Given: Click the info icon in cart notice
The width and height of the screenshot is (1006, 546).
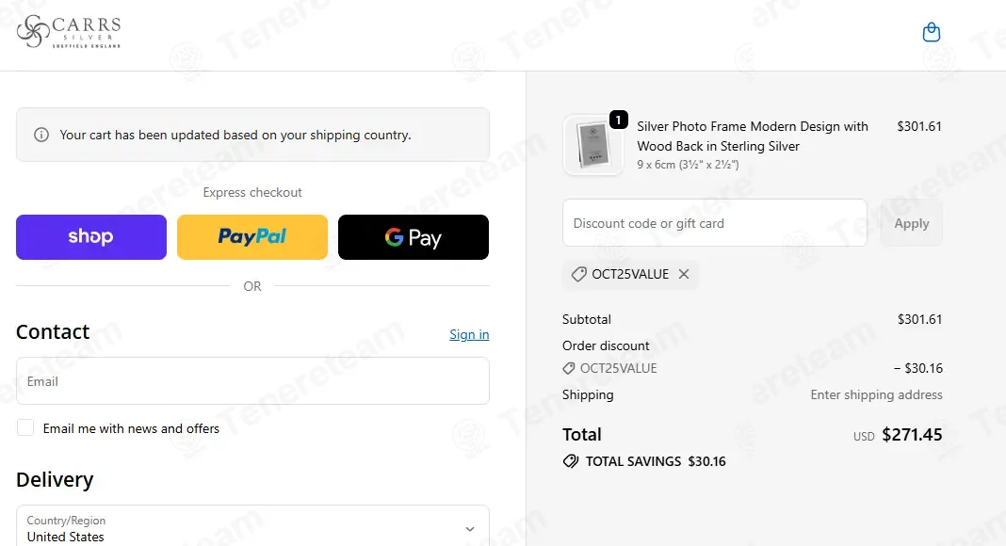Looking at the screenshot, I should click(x=41, y=135).
